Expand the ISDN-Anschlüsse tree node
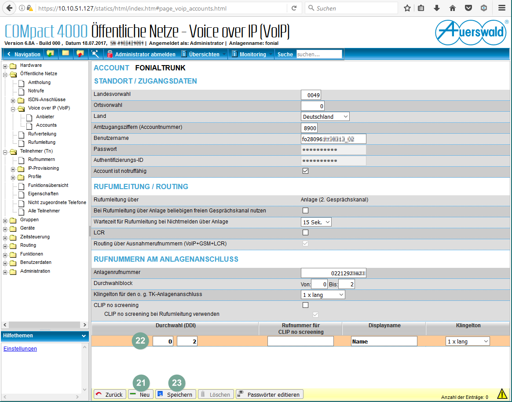The image size is (512, 402). coord(13,101)
